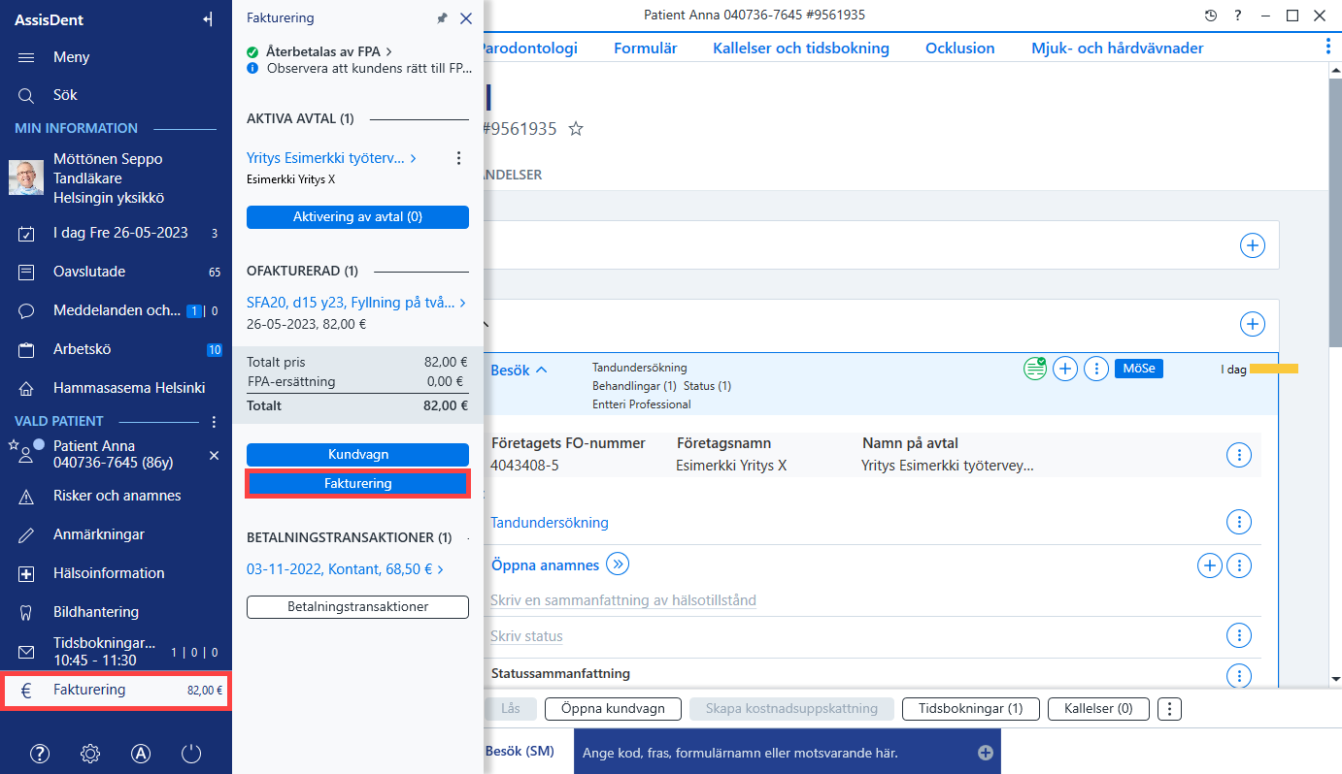The height and width of the screenshot is (774, 1342).
Task: Click the green document status icon in Besök row
Action: (x=1035, y=369)
